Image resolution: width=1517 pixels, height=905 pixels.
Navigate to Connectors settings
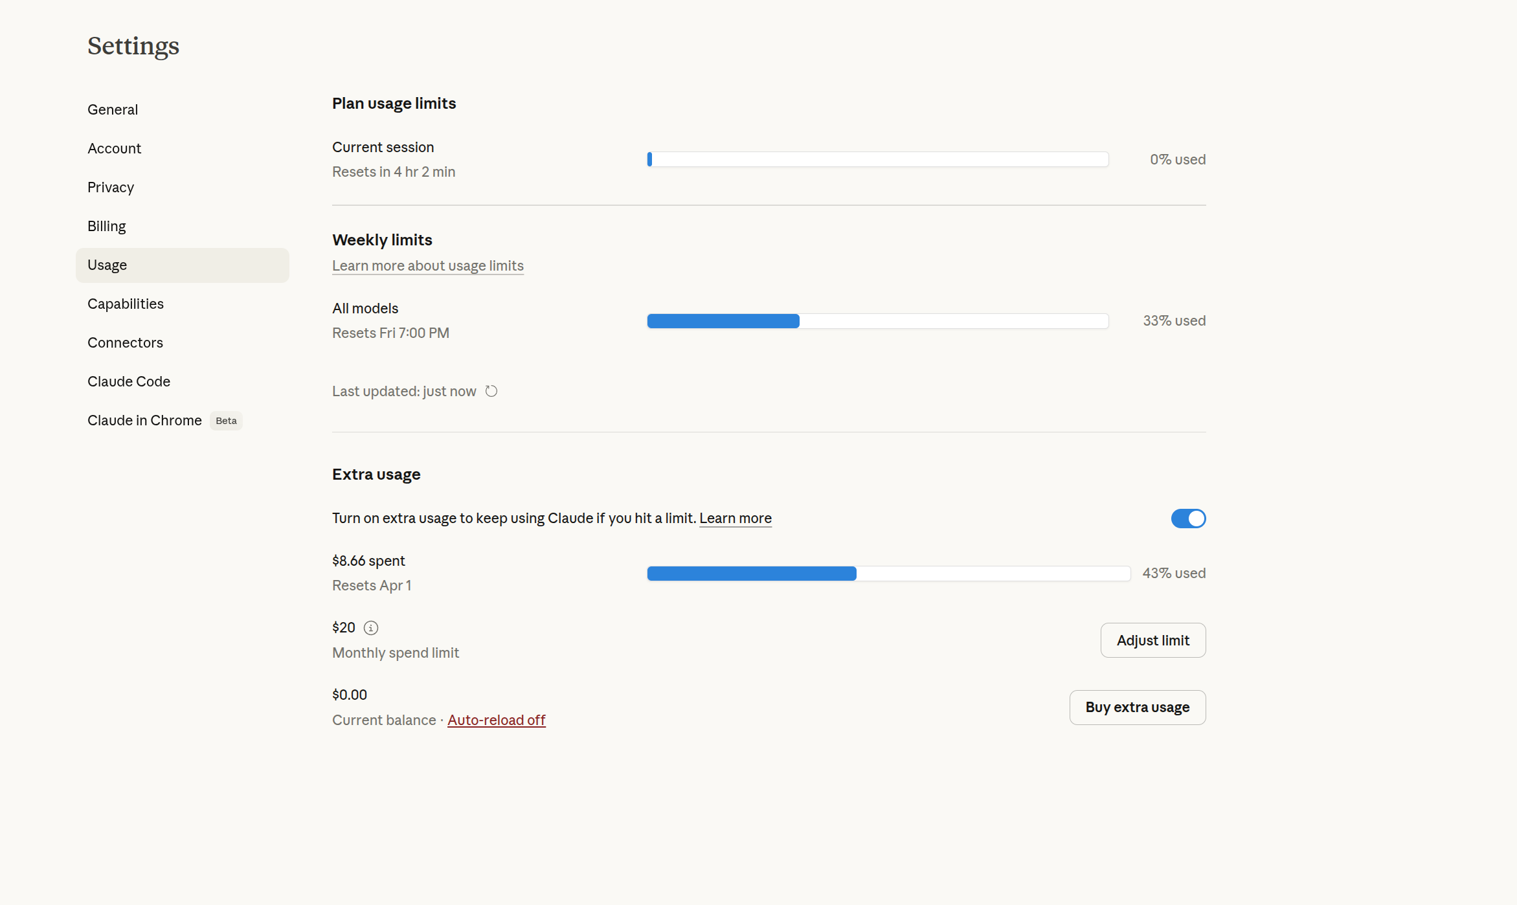coord(125,342)
